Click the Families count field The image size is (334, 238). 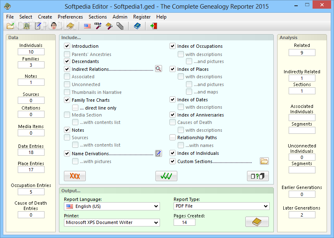coord(31,65)
